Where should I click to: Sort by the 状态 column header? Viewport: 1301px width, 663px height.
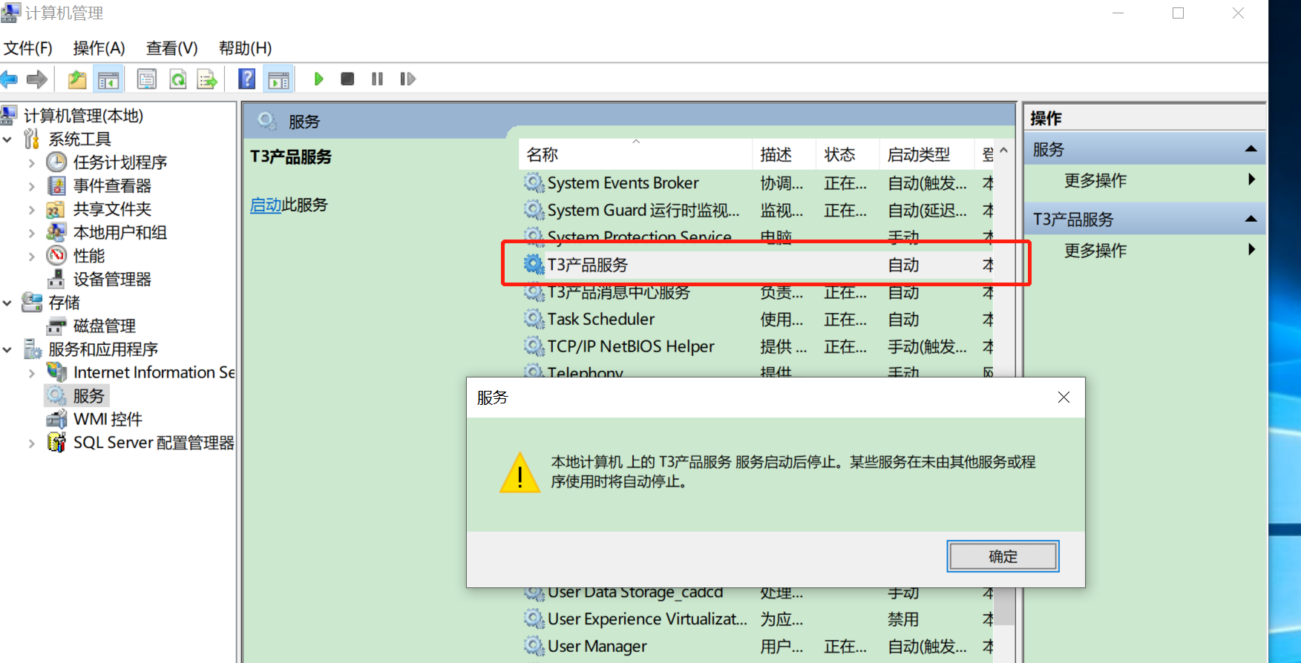[x=848, y=154]
